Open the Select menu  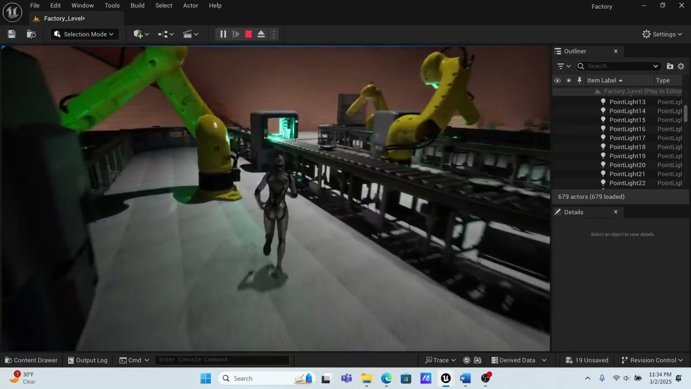coord(164,5)
